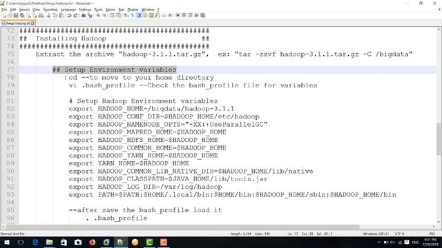442x248 pixels.
Task: Toggle the highlighted Show Indent Guide button
Action: tap(139, 15)
